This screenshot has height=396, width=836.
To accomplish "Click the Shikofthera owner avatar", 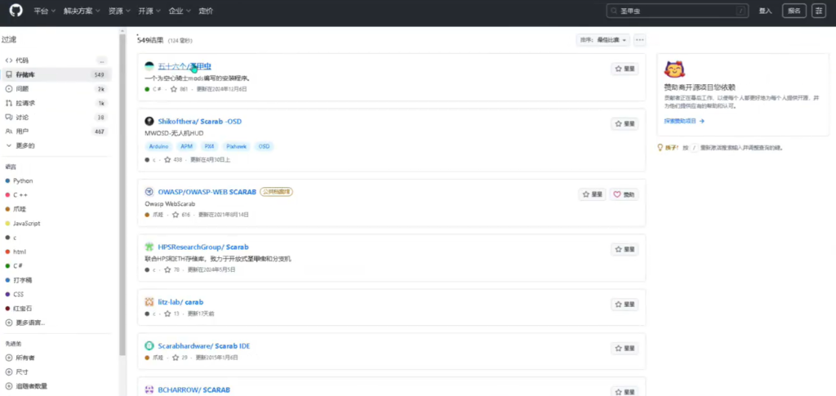I will coord(149,122).
